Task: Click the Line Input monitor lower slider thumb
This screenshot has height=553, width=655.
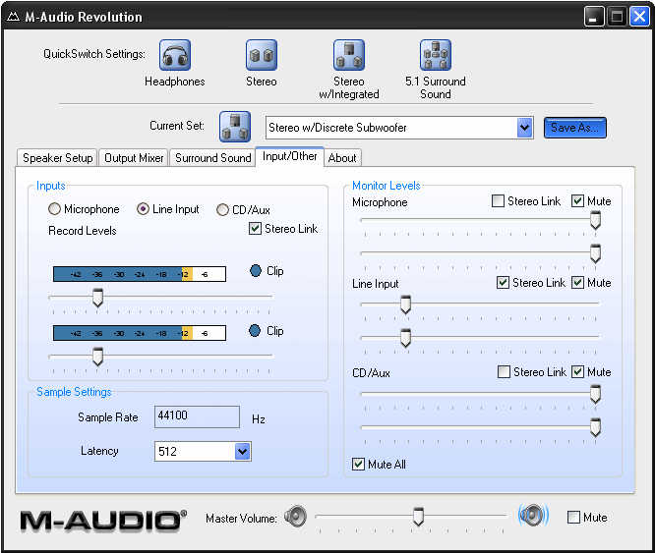Action: point(405,338)
